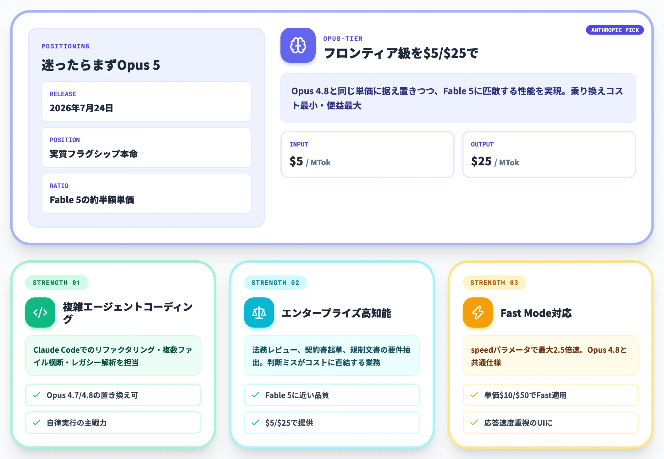Click the heading フロンティア級を$5/$25で
Viewport: 664px width, 459px height.
[x=401, y=53]
